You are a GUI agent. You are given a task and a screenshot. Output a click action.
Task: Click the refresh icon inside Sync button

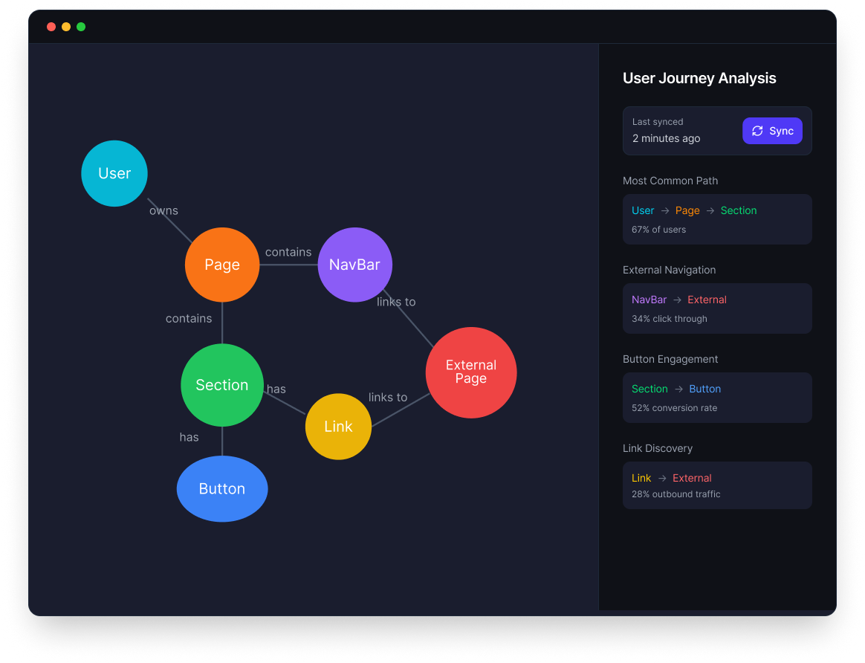pos(757,131)
